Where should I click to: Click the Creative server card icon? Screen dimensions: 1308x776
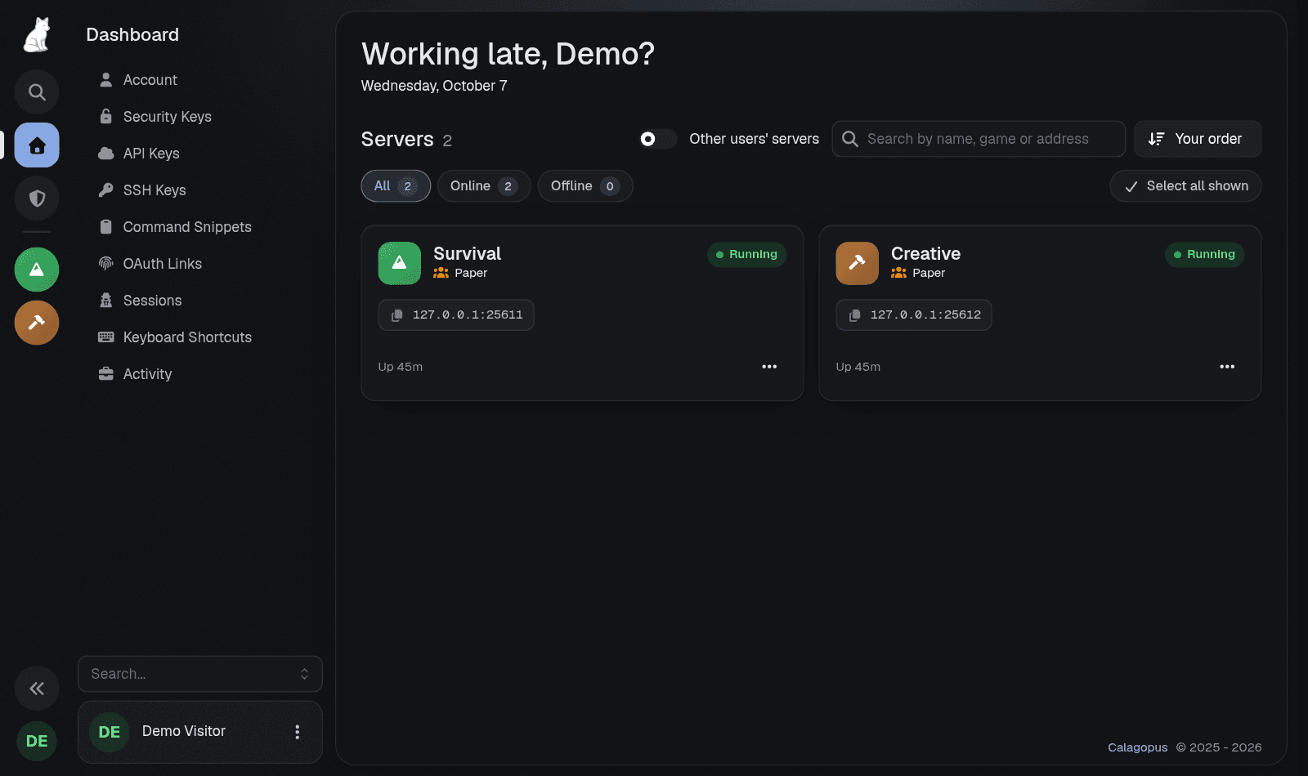click(858, 263)
